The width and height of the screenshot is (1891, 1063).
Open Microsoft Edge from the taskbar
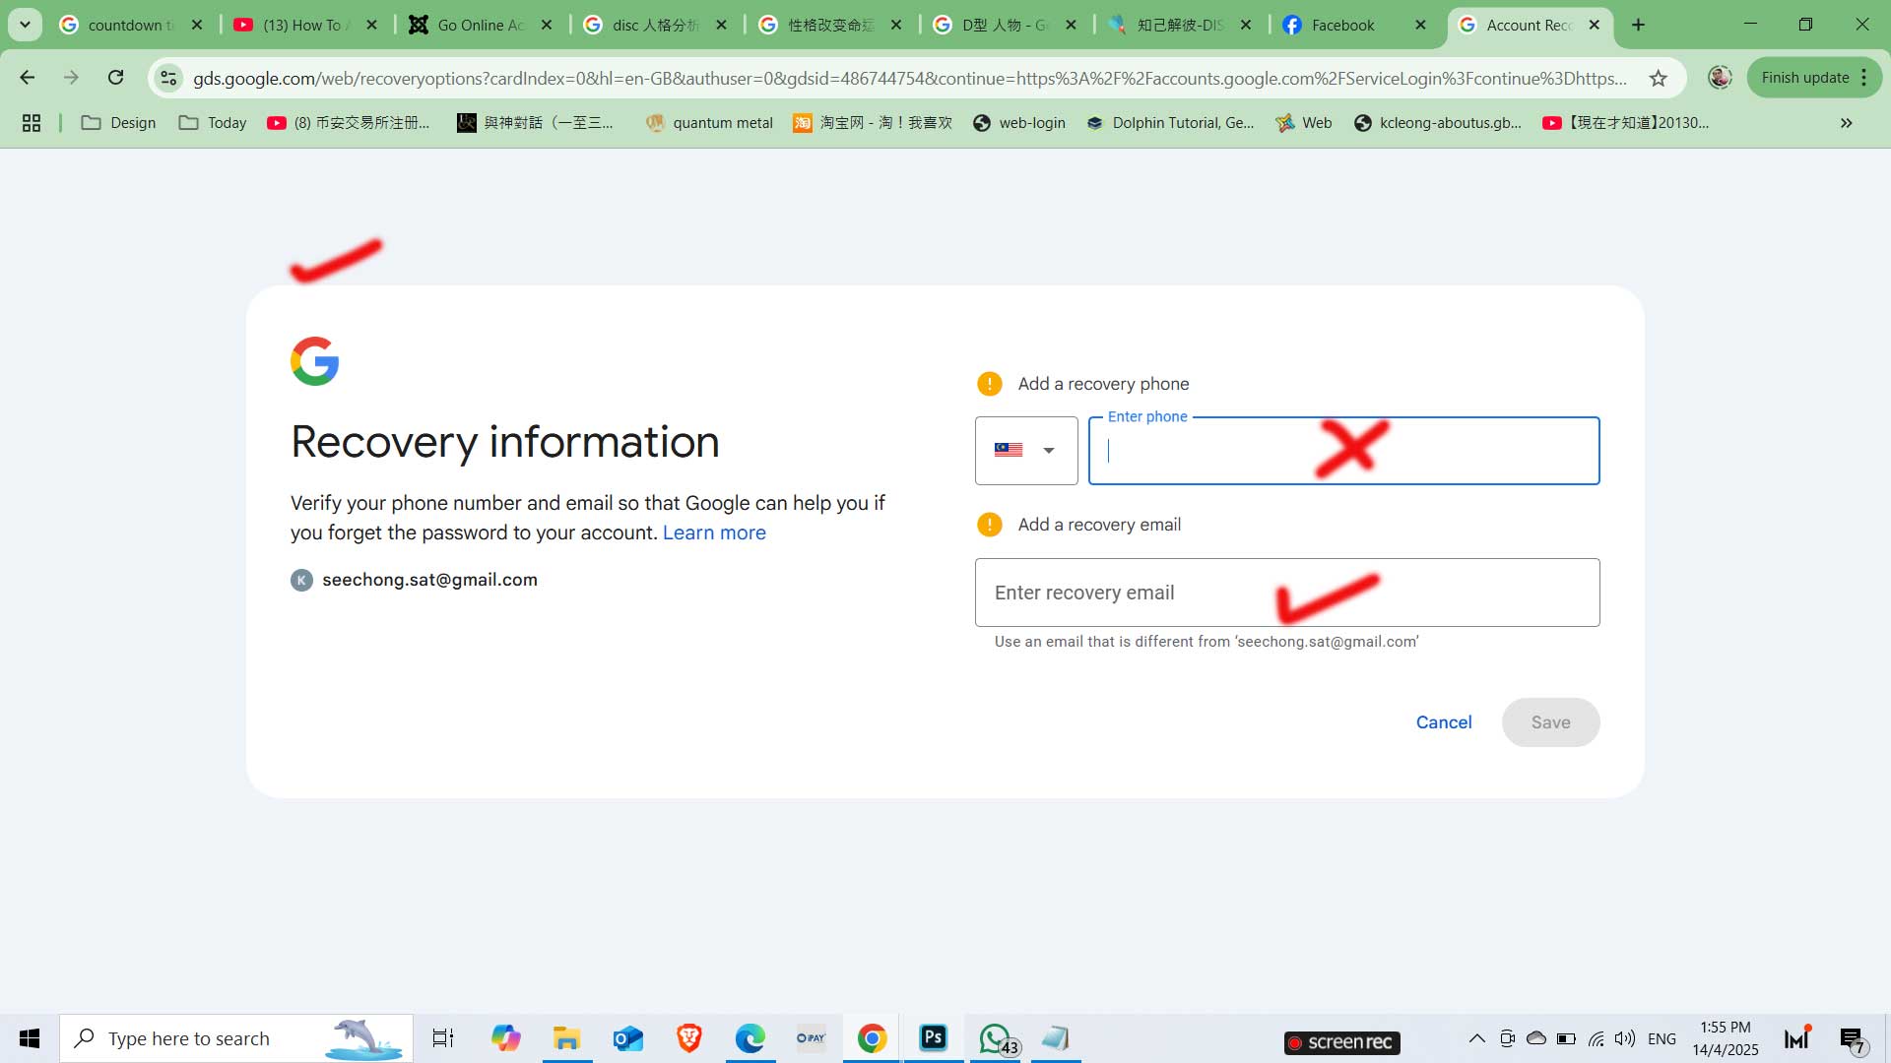coord(750,1038)
